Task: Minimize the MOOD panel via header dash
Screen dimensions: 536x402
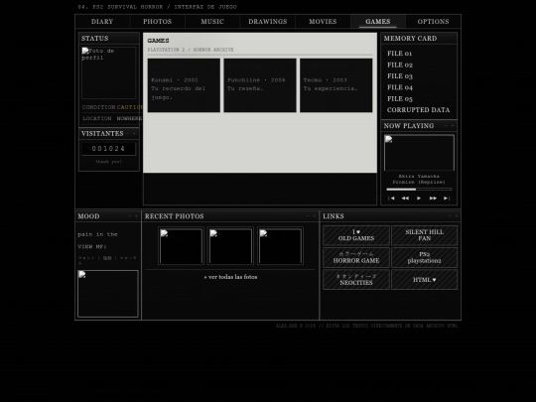Action: point(130,216)
